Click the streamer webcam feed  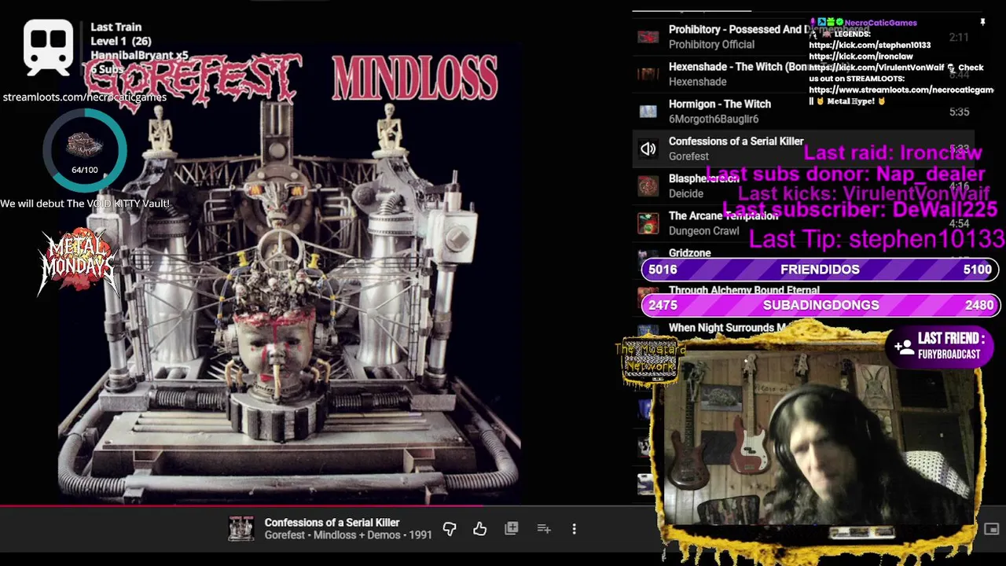click(819, 437)
